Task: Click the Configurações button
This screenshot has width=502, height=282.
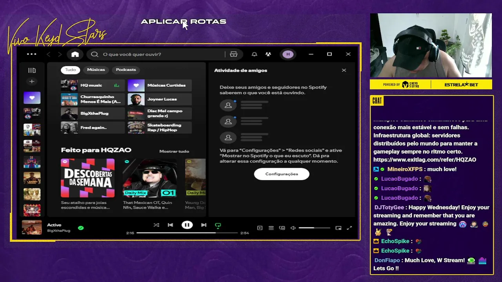Action: coord(282,174)
